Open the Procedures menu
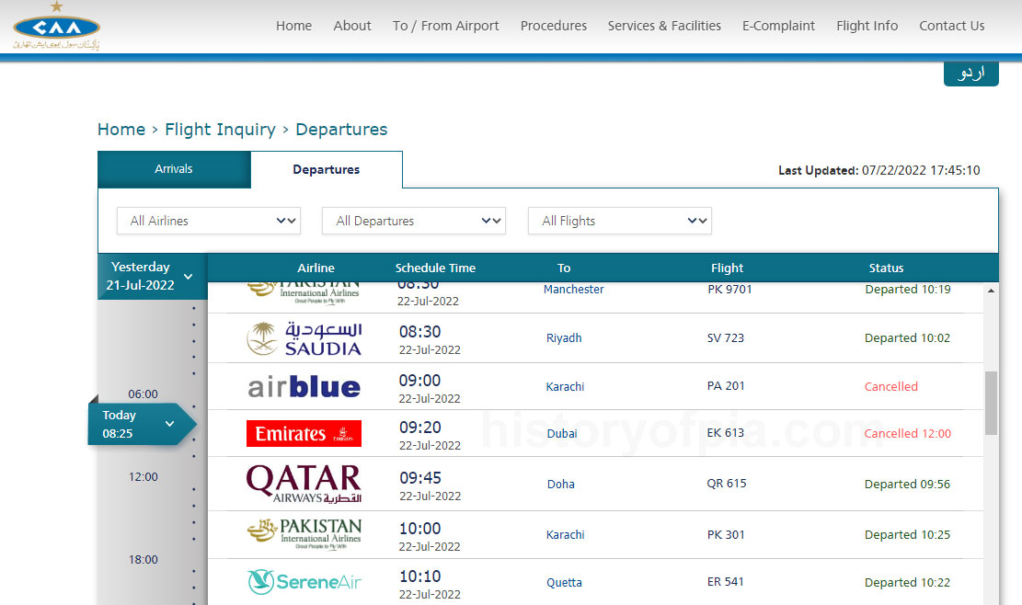The width and height of the screenshot is (1022, 605). point(554,26)
